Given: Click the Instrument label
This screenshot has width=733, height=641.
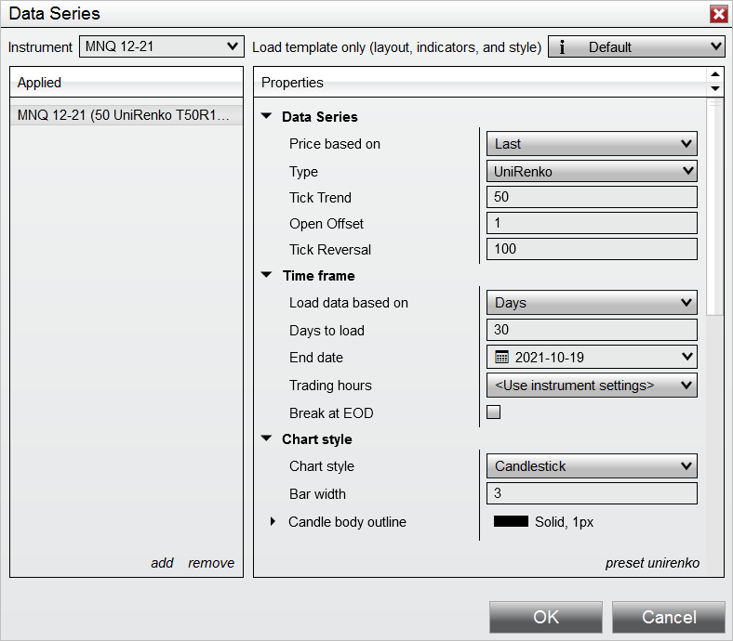Looking at the screenshot, I should (40, 47).
